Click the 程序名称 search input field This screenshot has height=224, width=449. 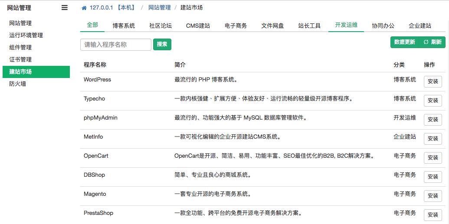[x=116, y=45]
